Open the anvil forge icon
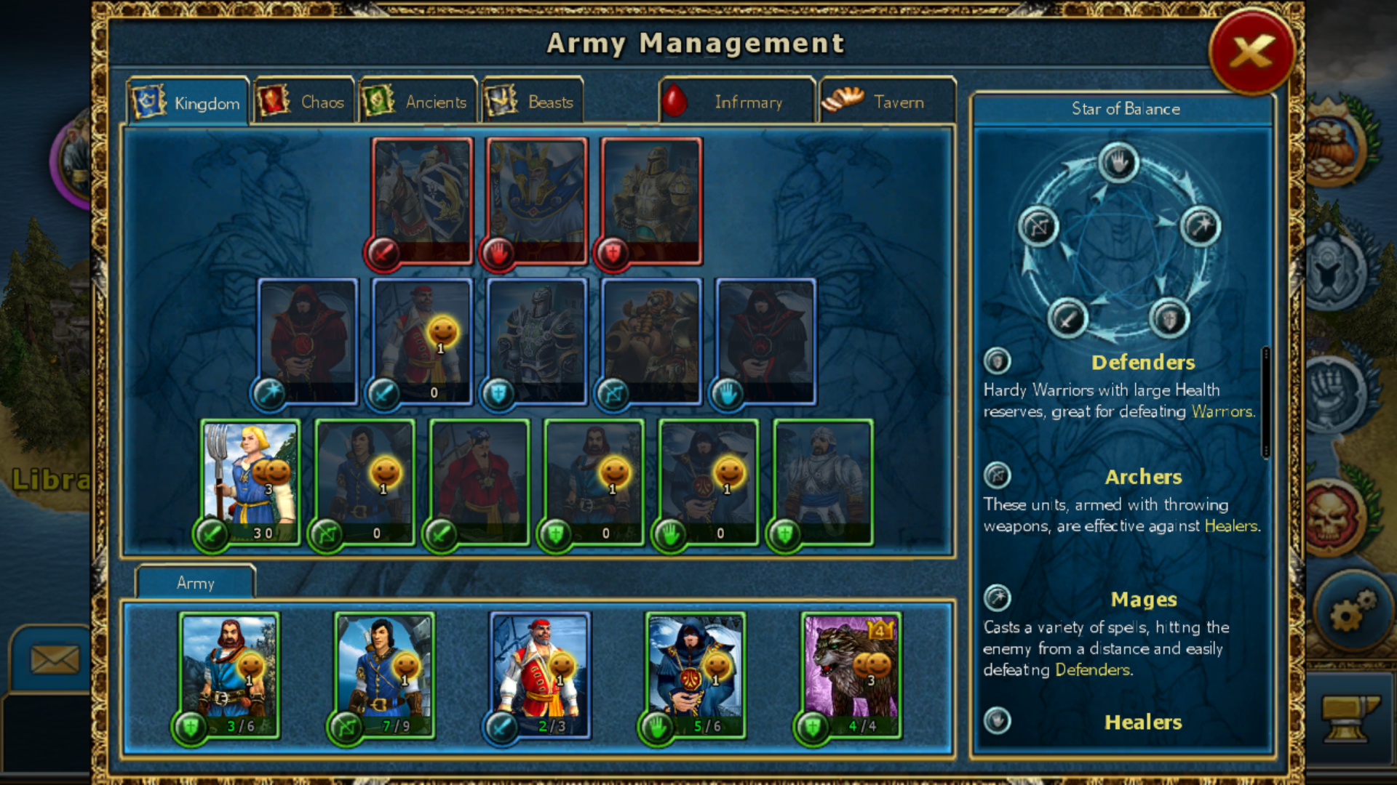 [x=1350, y=717]
